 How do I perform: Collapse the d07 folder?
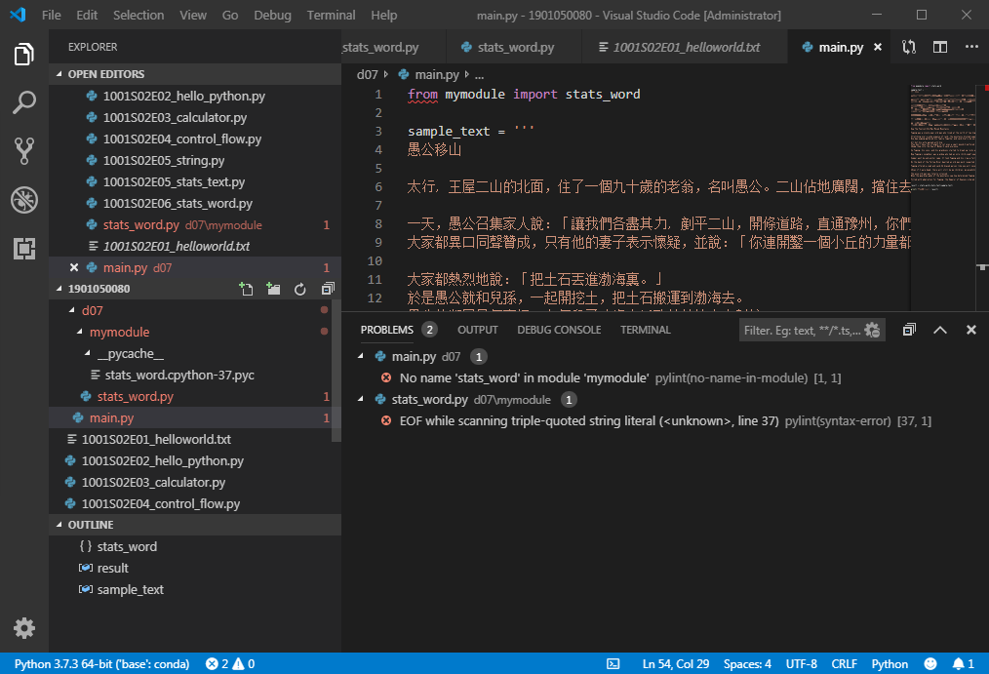click(x=72, y=310)
